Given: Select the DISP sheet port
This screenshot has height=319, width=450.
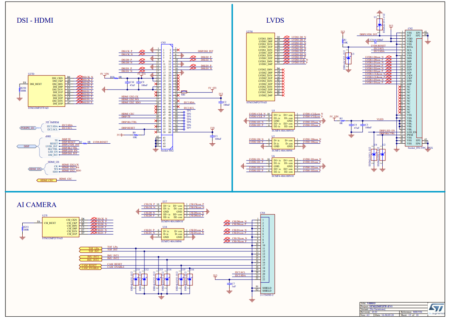Looking at the screenshot, I should 27,146.
